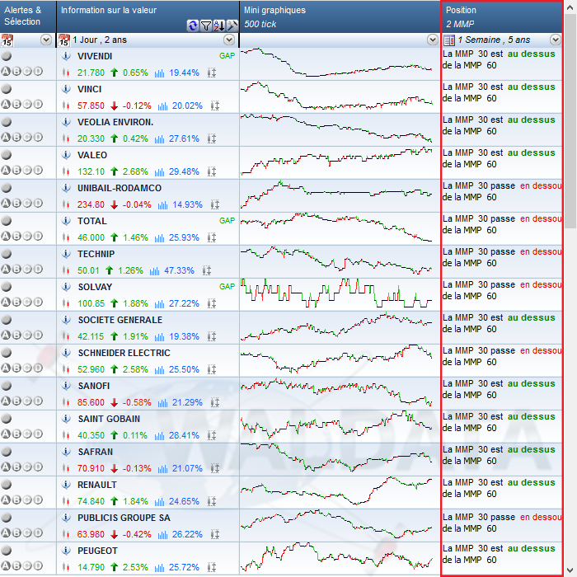Expand the Mini graphiques column dropdown
Image resolution: width=577 pixels, height=577 pixels.
(433, 40)
